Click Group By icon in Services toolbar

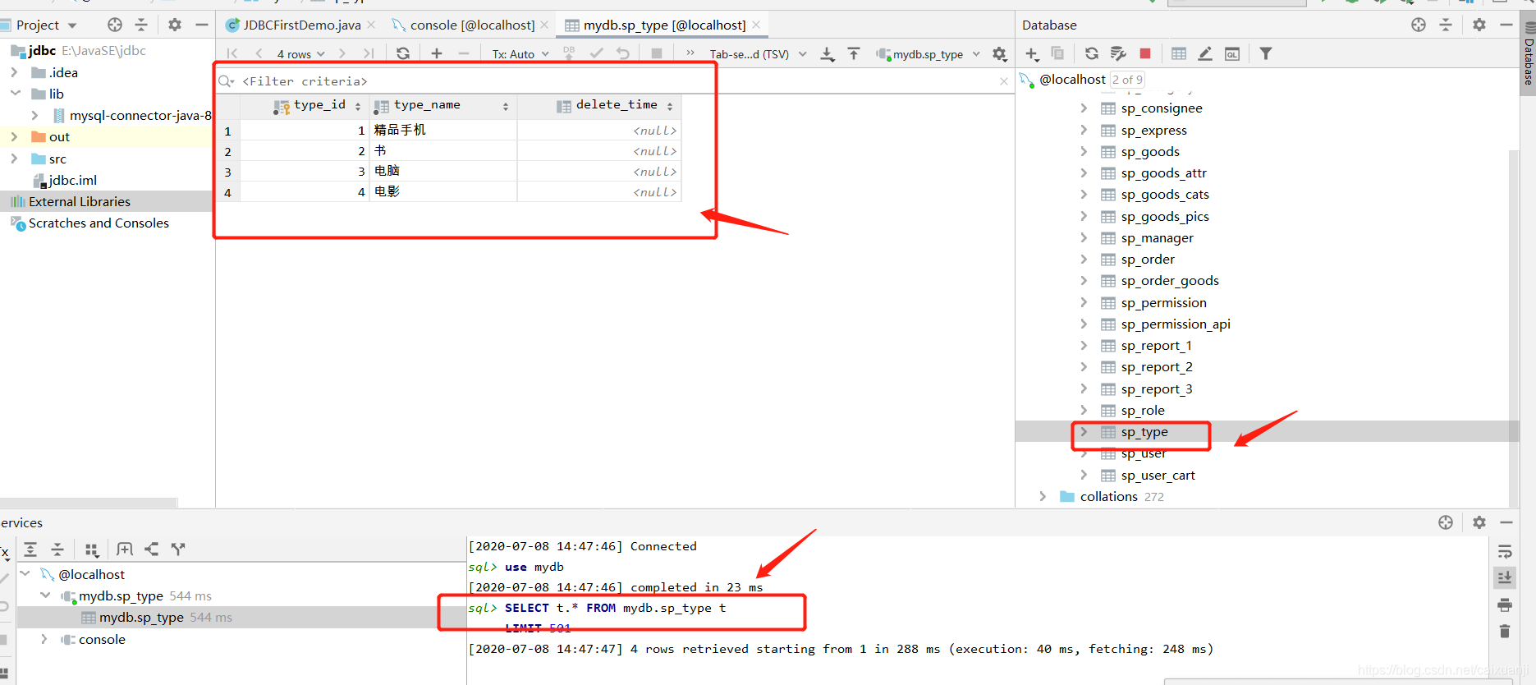92,549
